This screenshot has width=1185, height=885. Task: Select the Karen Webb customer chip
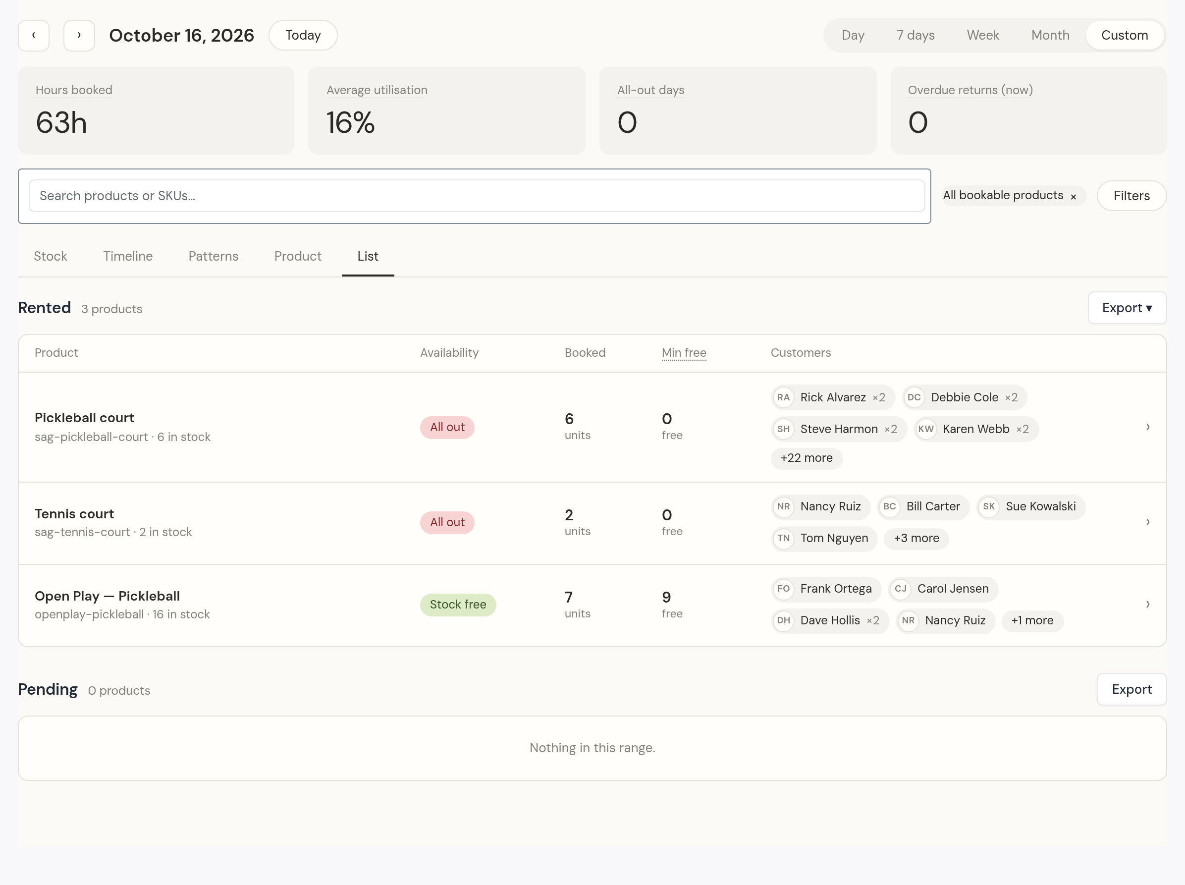pyautogui.click(x=975, y=429)
